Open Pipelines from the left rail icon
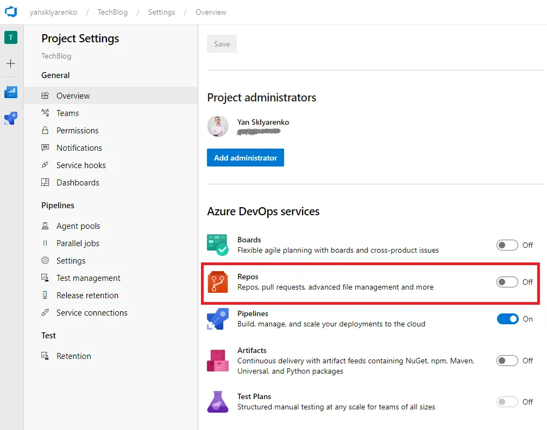 coord(11,118)
